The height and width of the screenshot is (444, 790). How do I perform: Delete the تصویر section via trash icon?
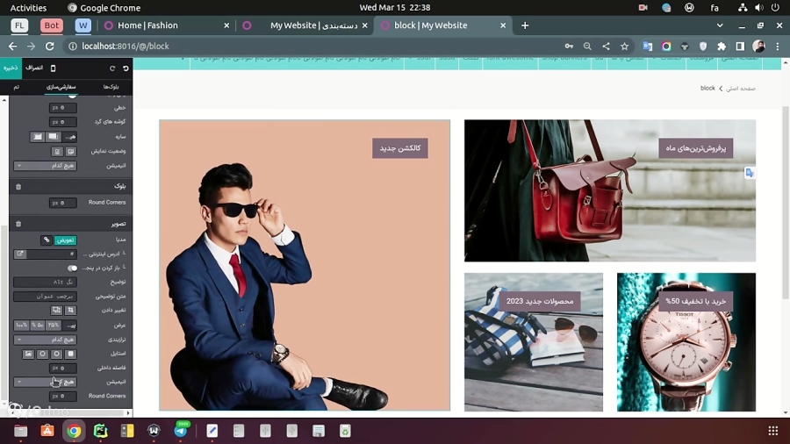coord(18,224)
